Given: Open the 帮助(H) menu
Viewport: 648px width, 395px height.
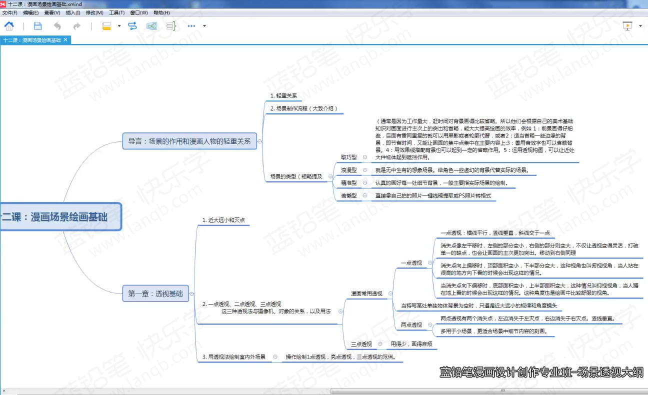Looking at the screenshot, I should click(x=161, y=12).
